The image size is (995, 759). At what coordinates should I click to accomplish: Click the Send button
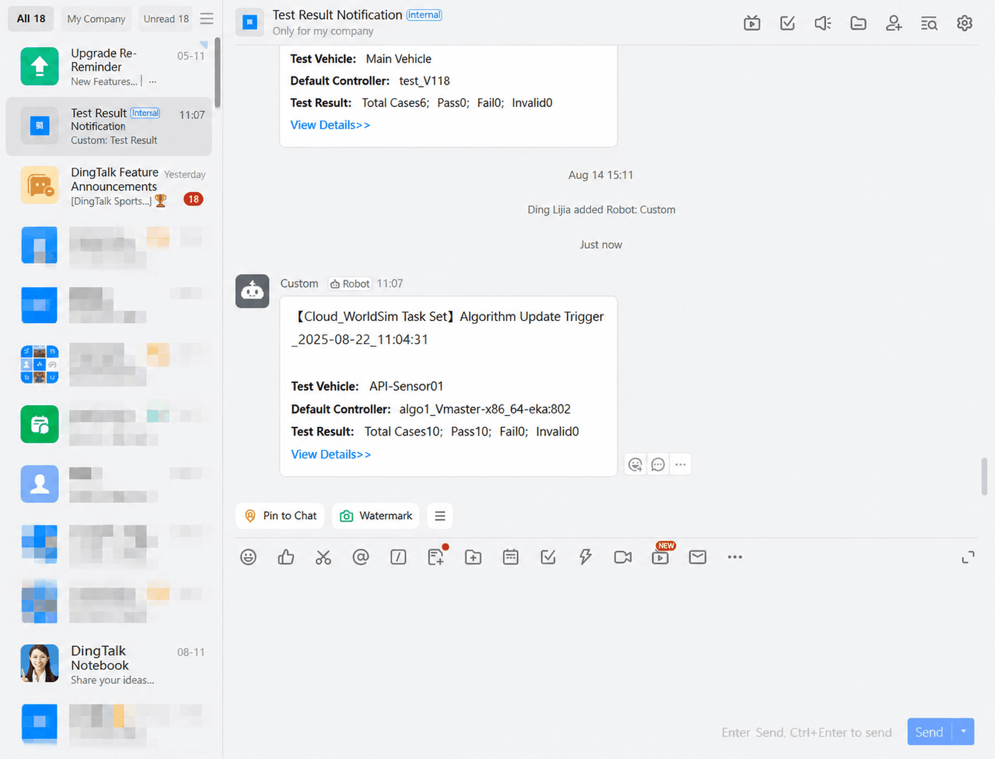point(930,731)
